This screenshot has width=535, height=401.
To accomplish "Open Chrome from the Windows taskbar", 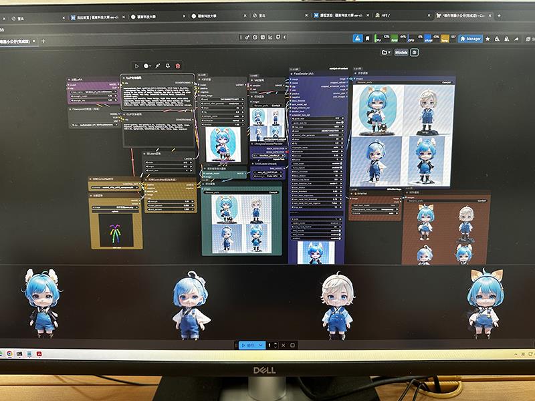I will coord(9,354).
